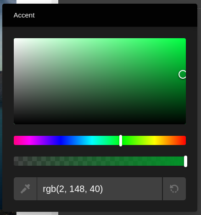Set the hue to blue on the hue bar

[61, 140]
